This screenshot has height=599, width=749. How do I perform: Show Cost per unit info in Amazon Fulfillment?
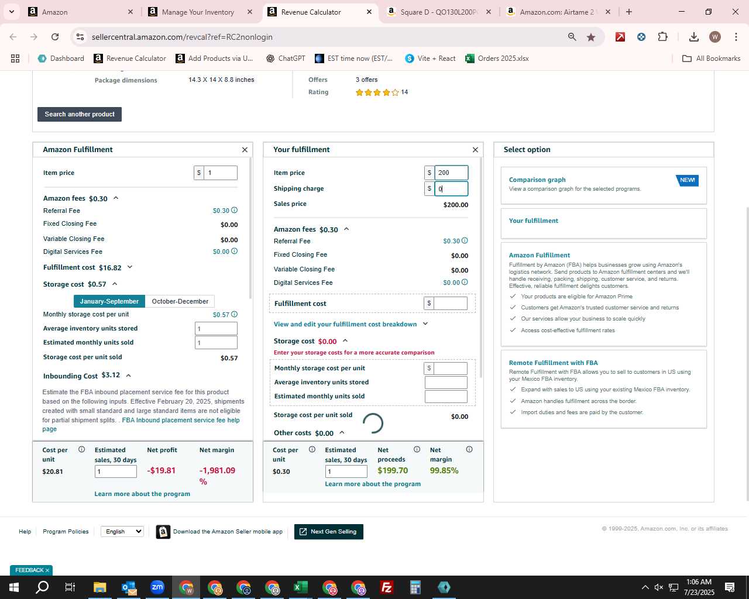point(81,449)
